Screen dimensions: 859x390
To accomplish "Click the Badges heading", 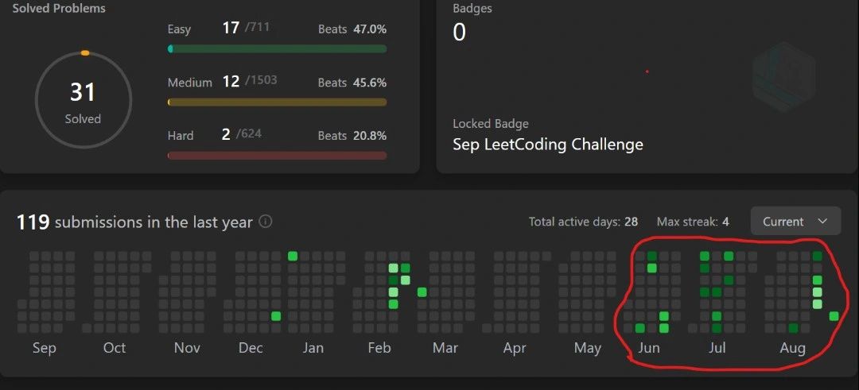I will [472, 9].
